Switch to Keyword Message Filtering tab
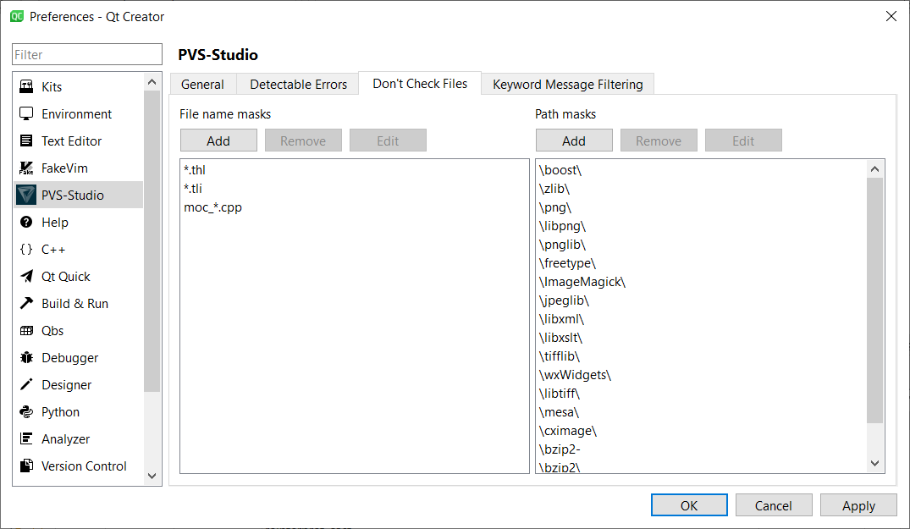This screenshot has width=910, height=529. point(567,85)
